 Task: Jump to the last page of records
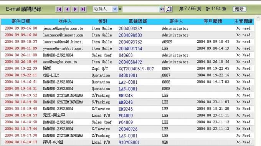(83, 9)
